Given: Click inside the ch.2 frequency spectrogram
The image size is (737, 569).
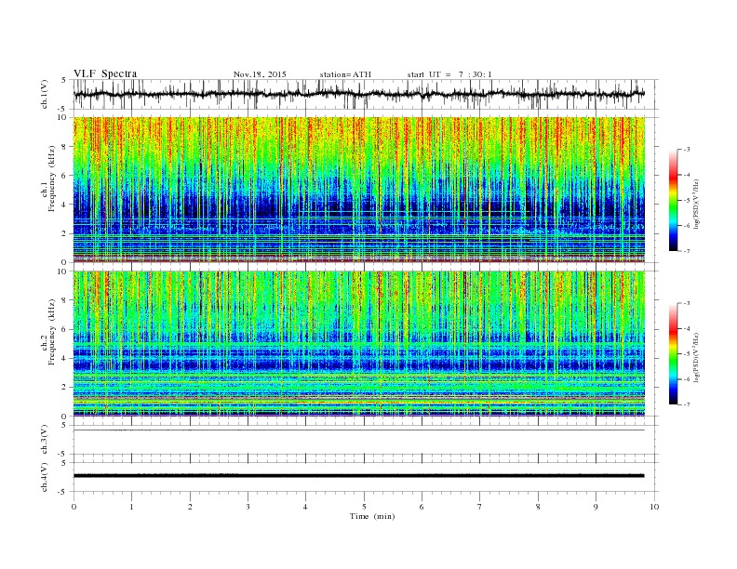Looking at the screenshot, I should [358, 343].
